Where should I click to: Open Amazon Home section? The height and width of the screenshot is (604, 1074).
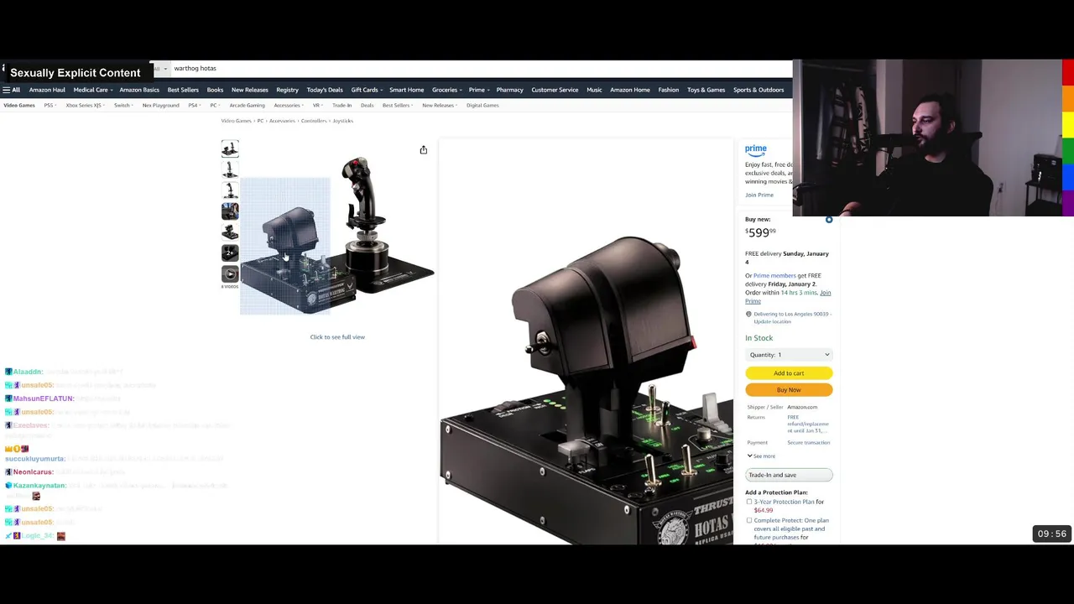coord(630,90)
